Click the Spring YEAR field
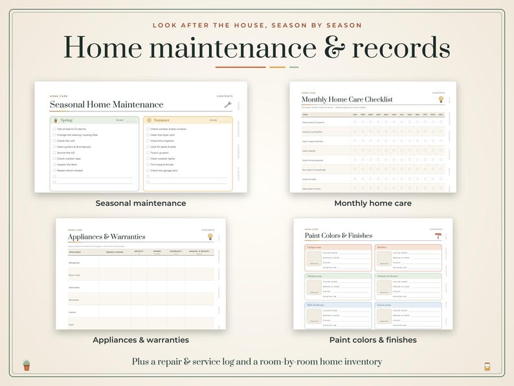 coord(126,120)
